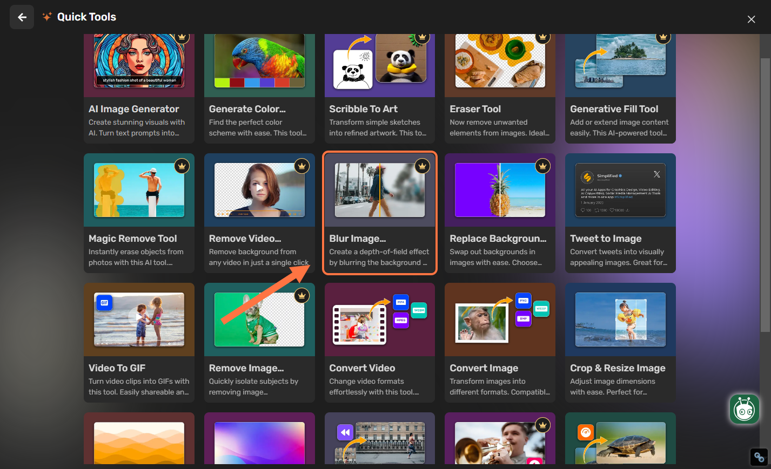Click crown icon on Replace Background card
Viewport: 771px width, 469px height.
pos(542,166)
